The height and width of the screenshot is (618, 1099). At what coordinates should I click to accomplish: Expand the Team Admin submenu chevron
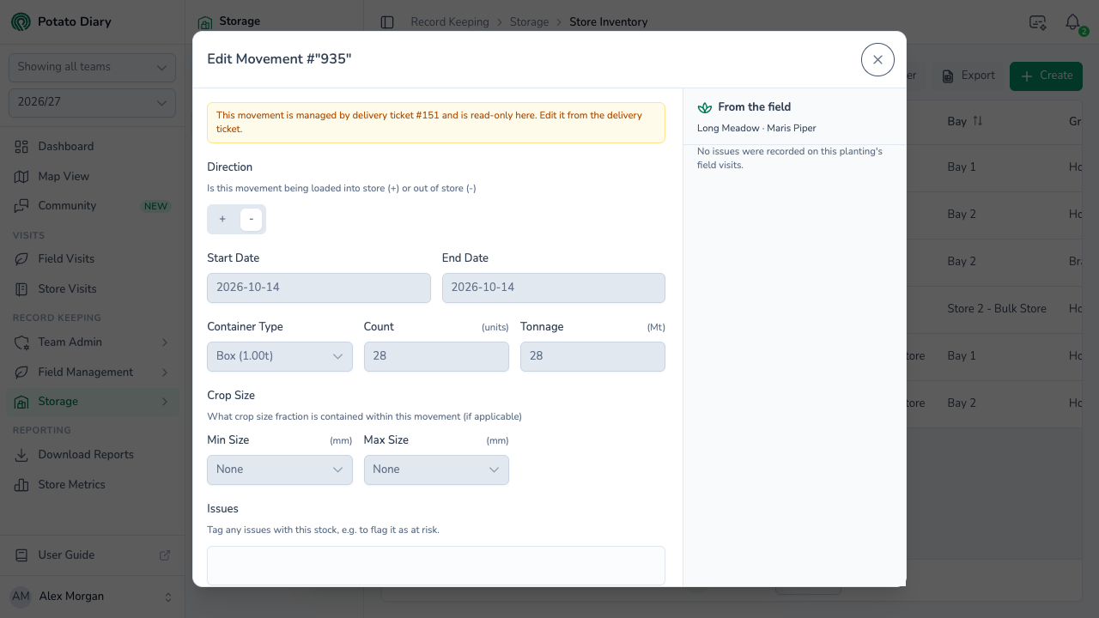[x=165, y=342]
